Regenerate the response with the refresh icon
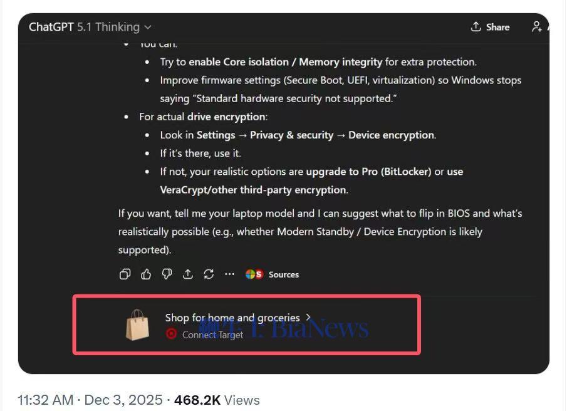The image size is (567, 411). [x=209, y=274]
